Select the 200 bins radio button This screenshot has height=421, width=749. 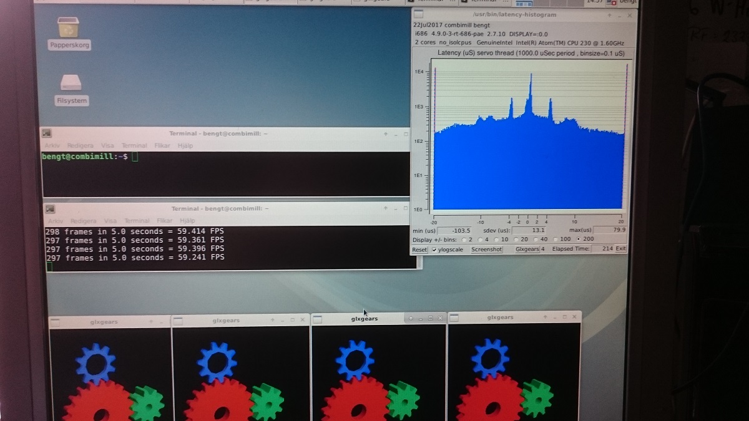pyautogui.click(x=580, y=239)
